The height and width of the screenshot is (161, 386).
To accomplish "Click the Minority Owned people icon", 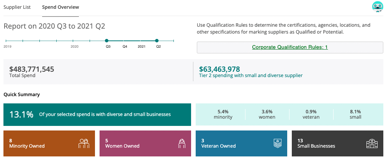I will (x=84, y=143).
